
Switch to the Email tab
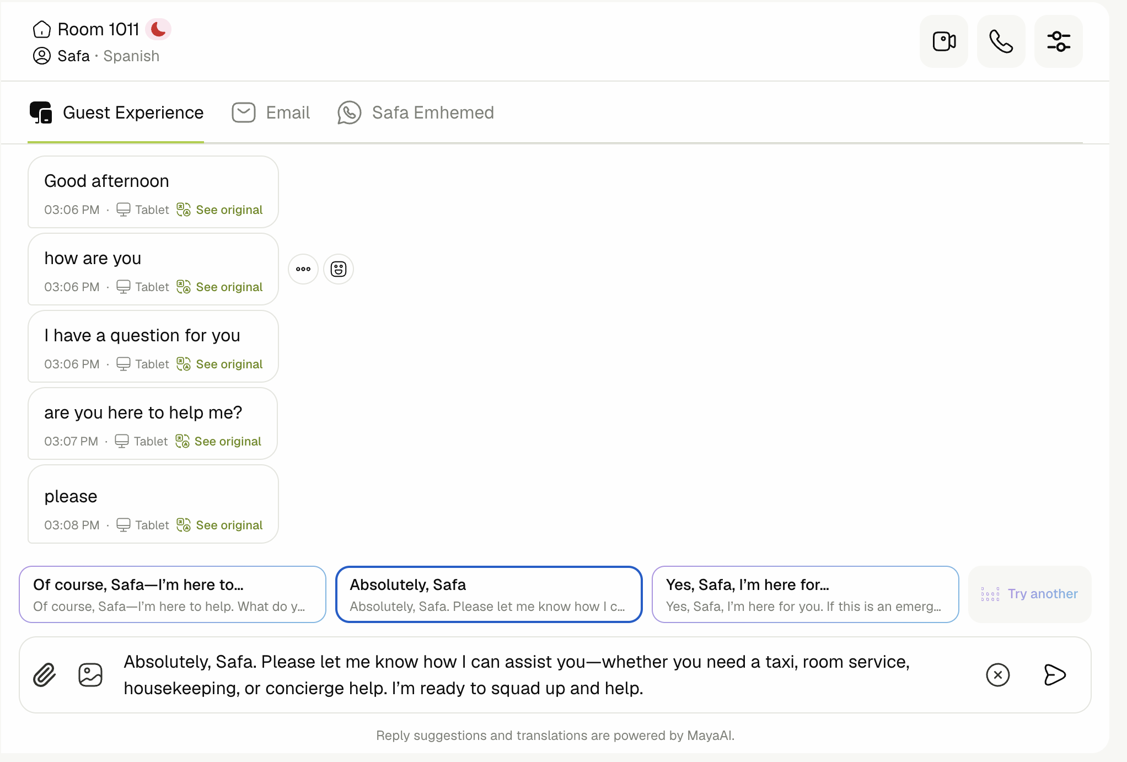(271, 112)
